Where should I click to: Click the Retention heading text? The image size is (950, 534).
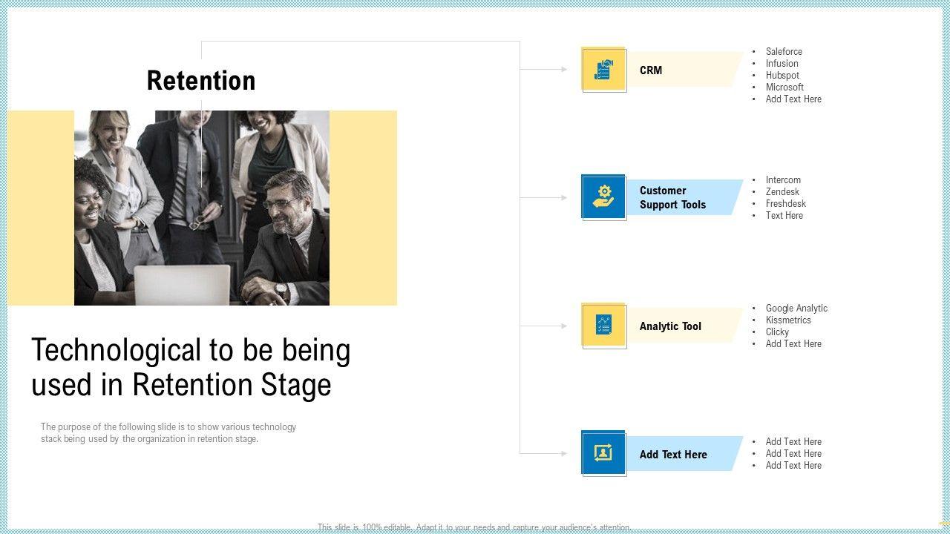click(x=201, y=80)
